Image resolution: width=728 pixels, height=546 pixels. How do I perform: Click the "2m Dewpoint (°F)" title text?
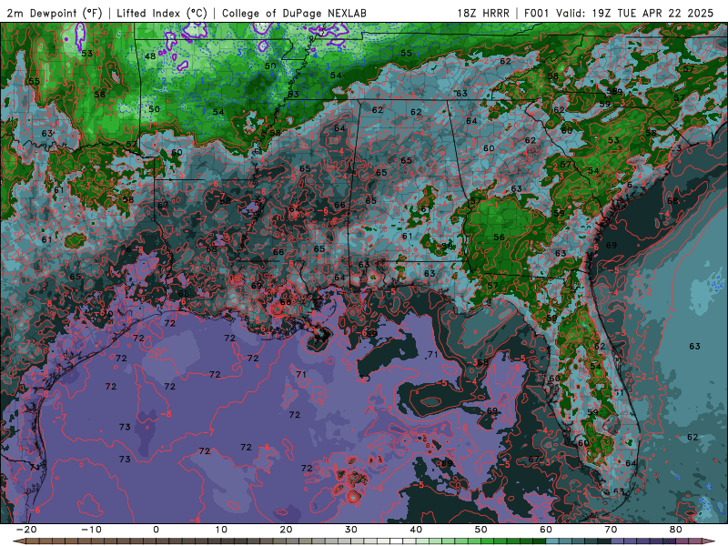point(55,14)
